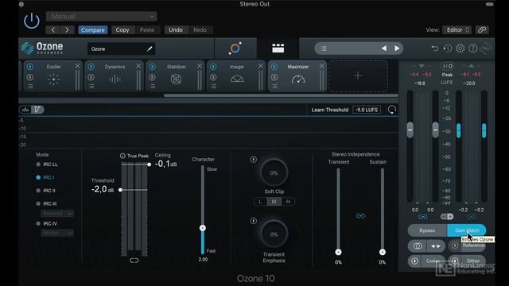Screen dimensions: 509x286
Task: Toggle Maximizer module power
Action: coord(274,67)
